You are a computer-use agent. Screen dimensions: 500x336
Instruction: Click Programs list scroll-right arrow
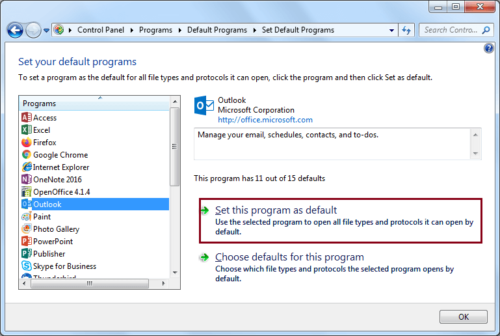click(x=164, y=283)
